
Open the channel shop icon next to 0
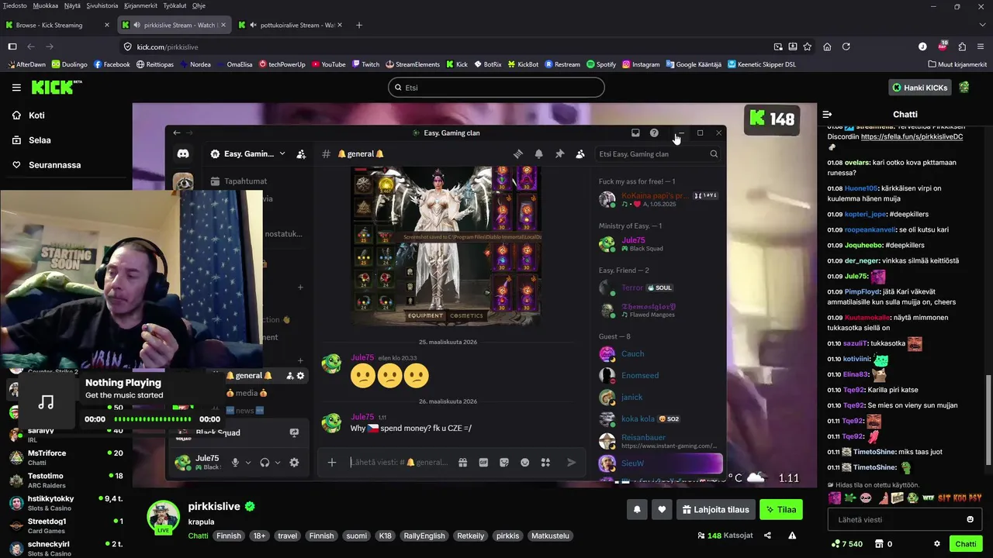point(879,544)
